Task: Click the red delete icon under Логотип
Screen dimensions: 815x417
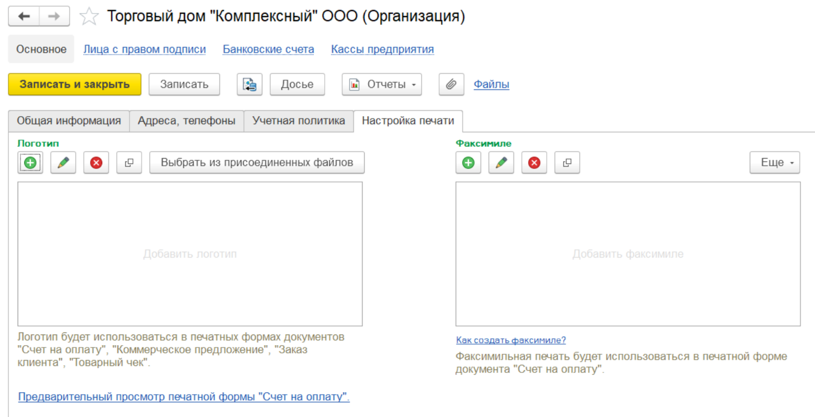Action: point(96,163)
